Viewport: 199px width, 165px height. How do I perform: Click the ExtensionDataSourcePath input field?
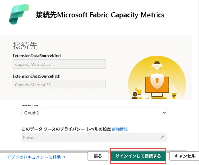tap(59, 85)
